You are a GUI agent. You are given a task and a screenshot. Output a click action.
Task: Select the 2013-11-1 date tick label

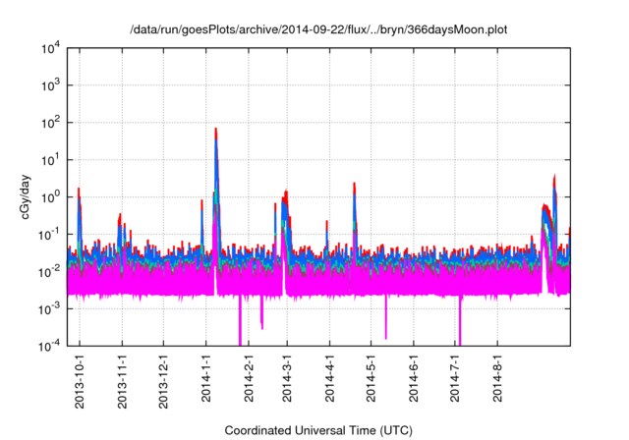click(122, 379)
